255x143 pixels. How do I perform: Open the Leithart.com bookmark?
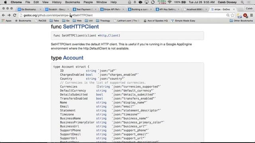pos(127,21)
